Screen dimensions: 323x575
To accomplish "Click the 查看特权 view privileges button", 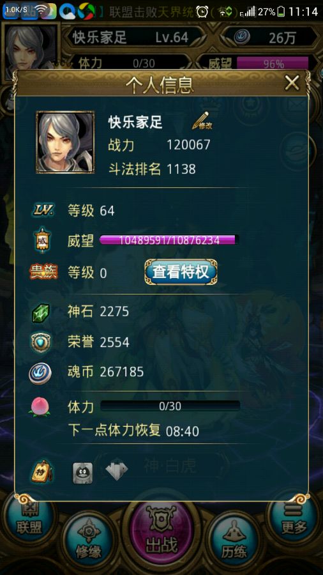I will coord(181,272).
